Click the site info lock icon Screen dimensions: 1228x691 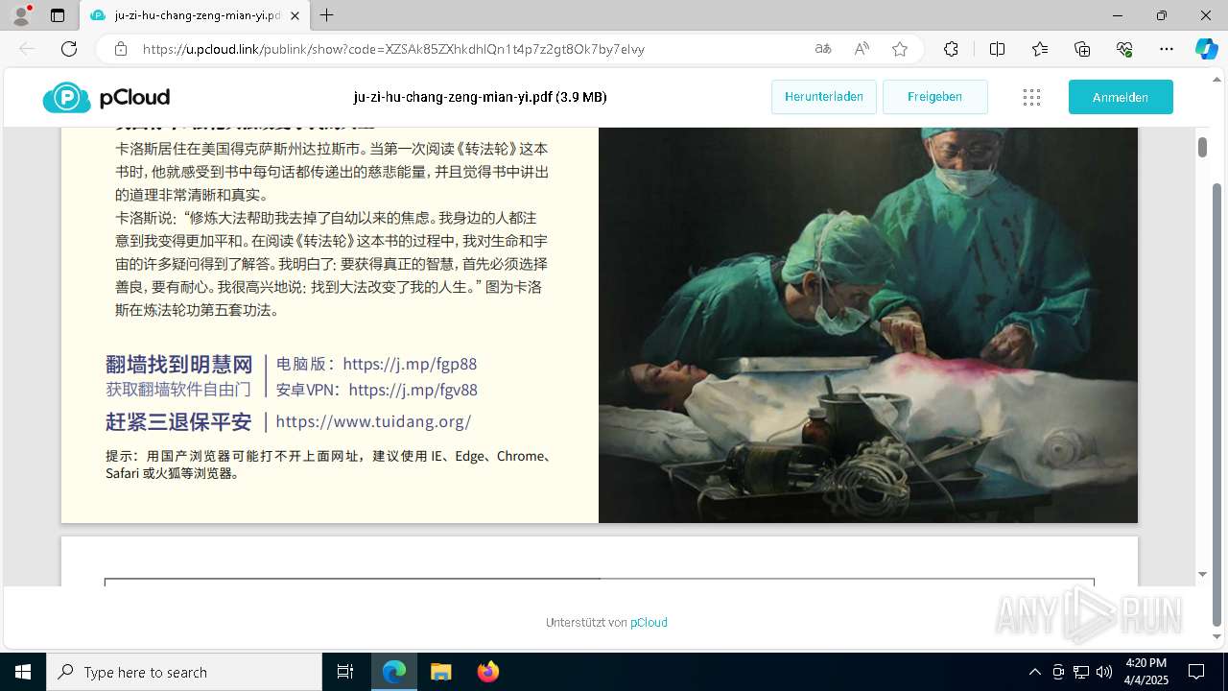coord(121,49)
